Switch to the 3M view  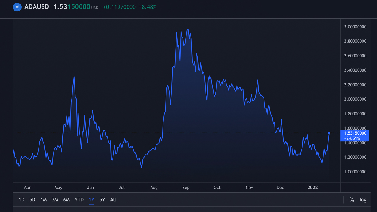(55, 200)
